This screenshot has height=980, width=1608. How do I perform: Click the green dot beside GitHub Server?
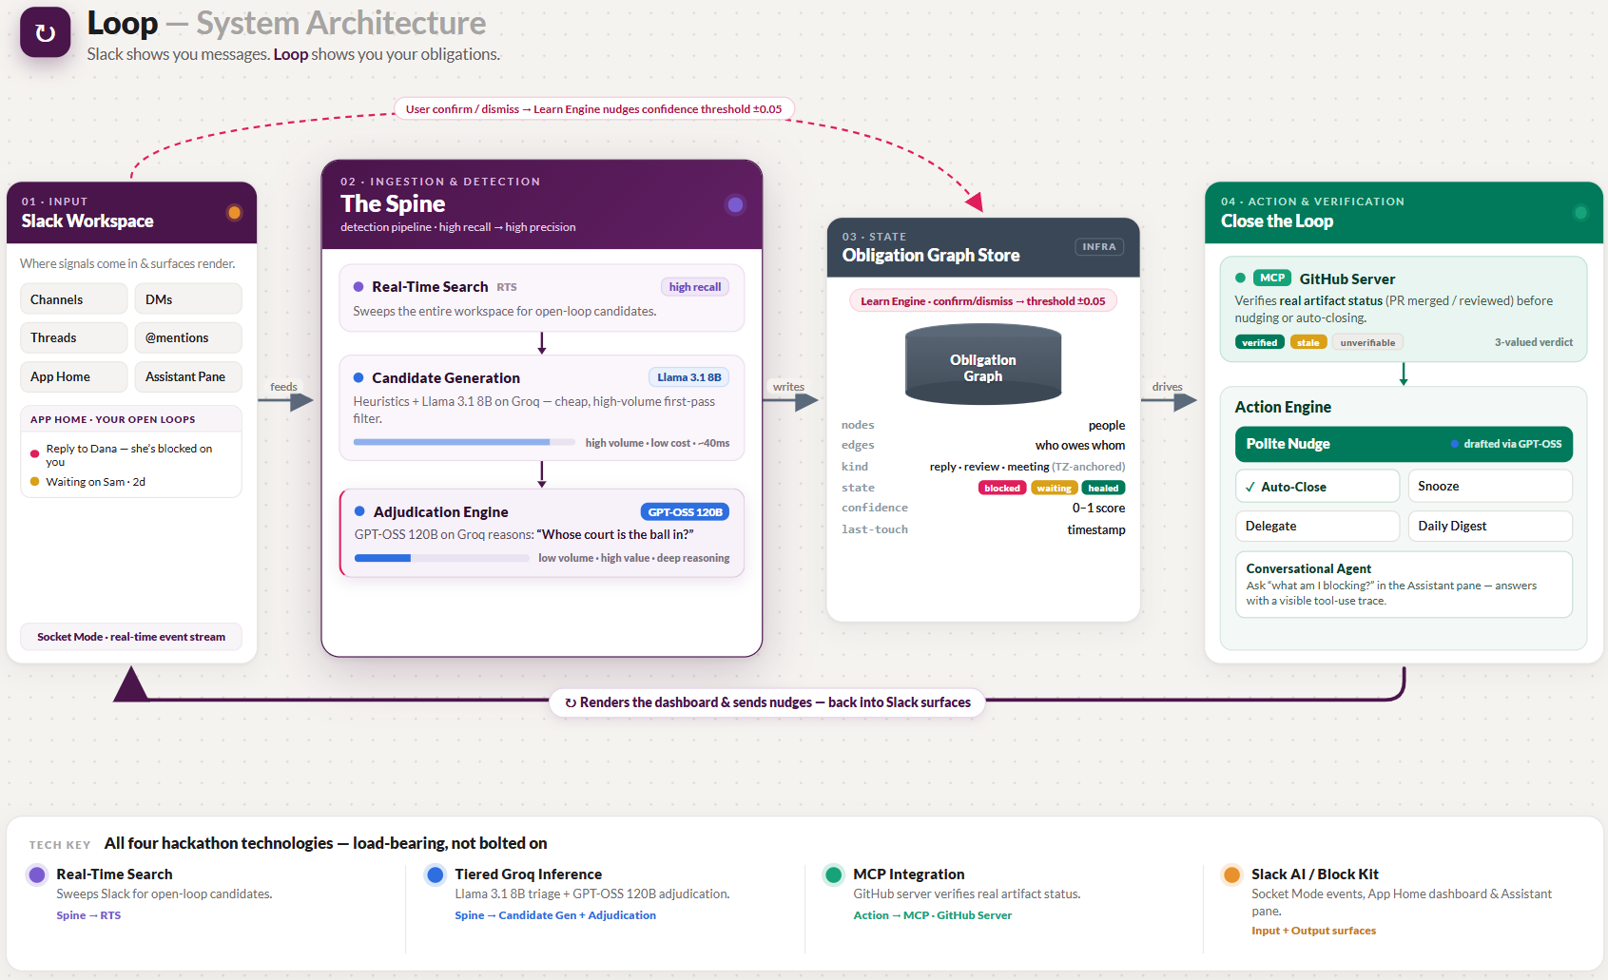1240,279
